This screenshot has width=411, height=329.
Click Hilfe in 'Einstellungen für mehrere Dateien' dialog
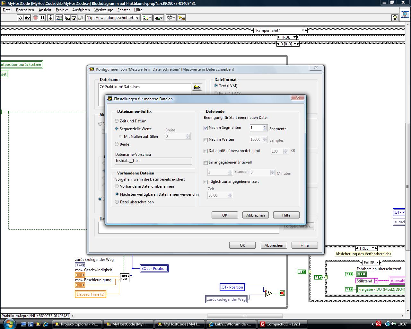click(286, 215)
